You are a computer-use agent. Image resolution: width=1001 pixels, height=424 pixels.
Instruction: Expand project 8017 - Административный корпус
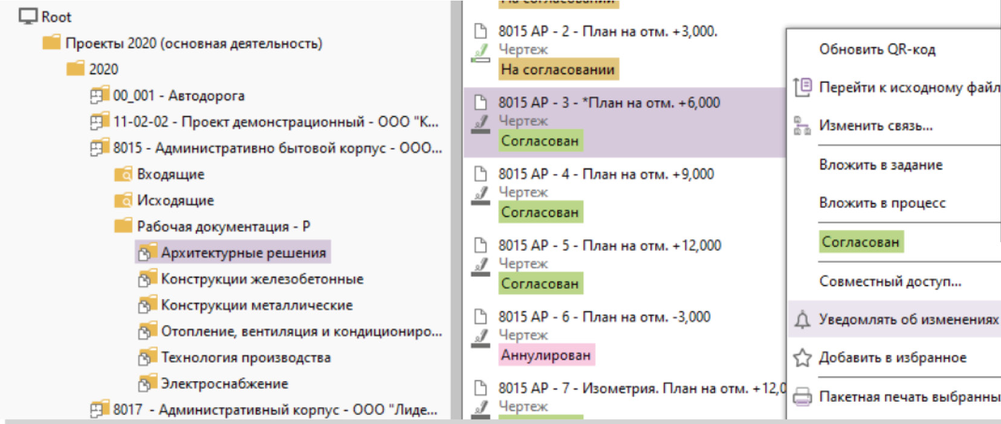(275, 410)
